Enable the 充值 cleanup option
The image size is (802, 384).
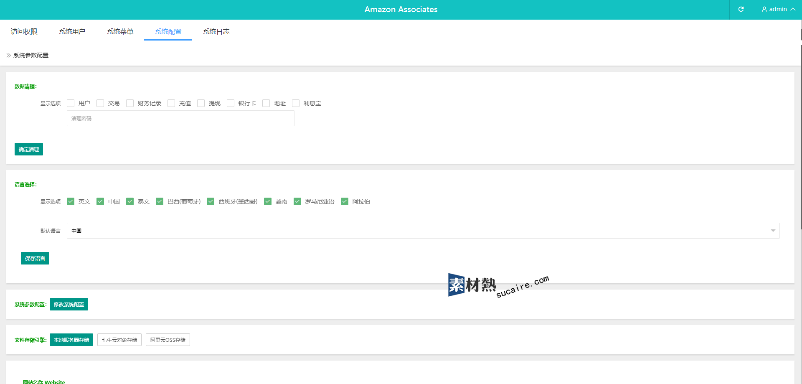click(x=171, y=103)
